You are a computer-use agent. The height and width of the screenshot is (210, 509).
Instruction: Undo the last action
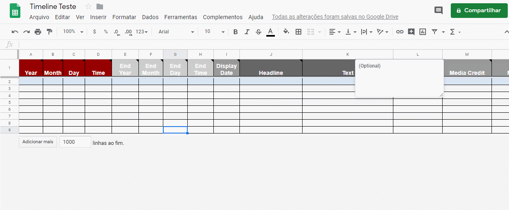click(x=15, y=32)
